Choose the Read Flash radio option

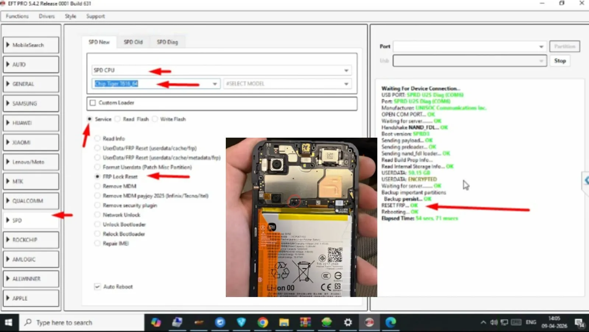[x=118, y=119]
